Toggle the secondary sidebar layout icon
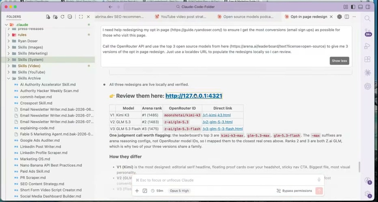378x202 pixels. [368, 7]
